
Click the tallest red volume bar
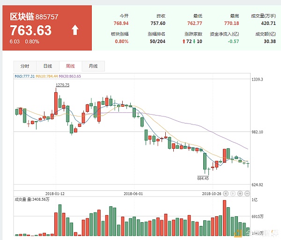point(224,218)
